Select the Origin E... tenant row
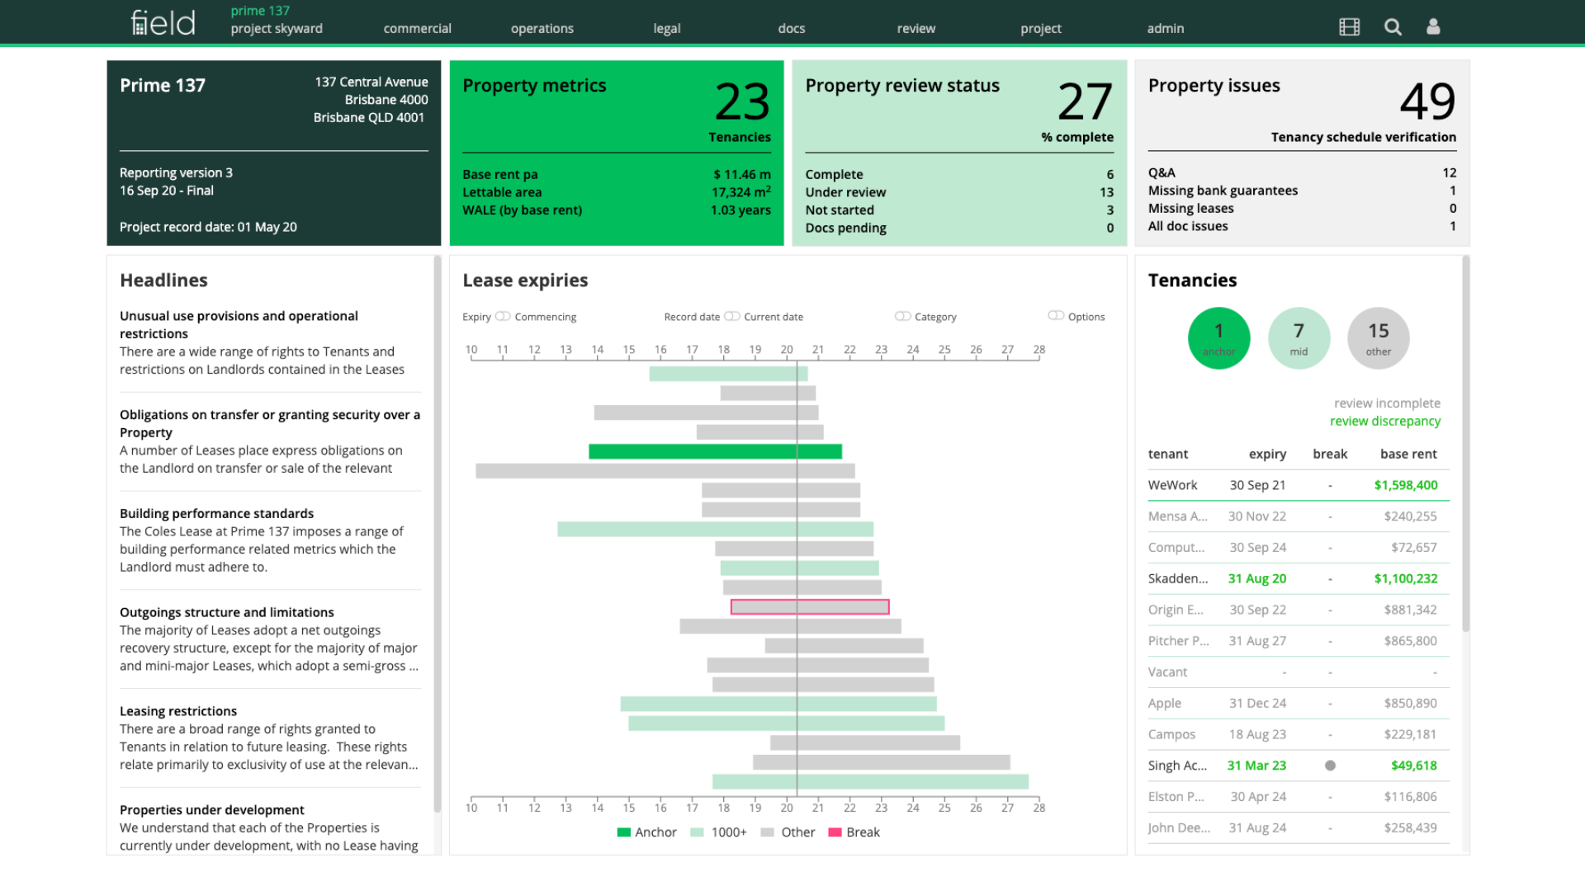 1298,610
